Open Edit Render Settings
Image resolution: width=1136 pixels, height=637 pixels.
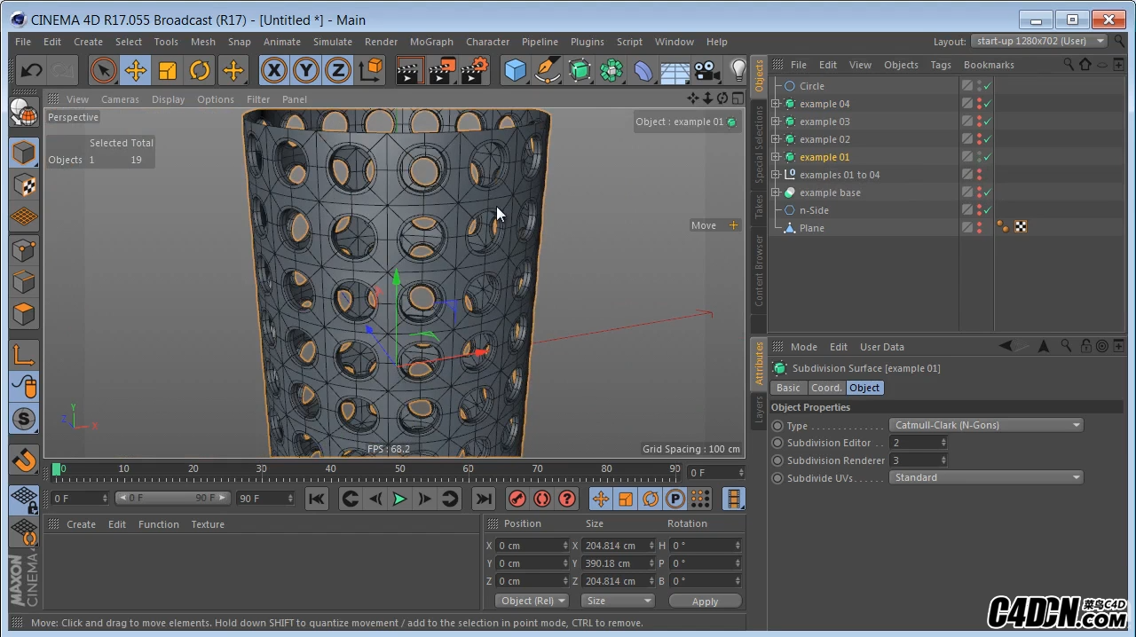pos(475,70)
